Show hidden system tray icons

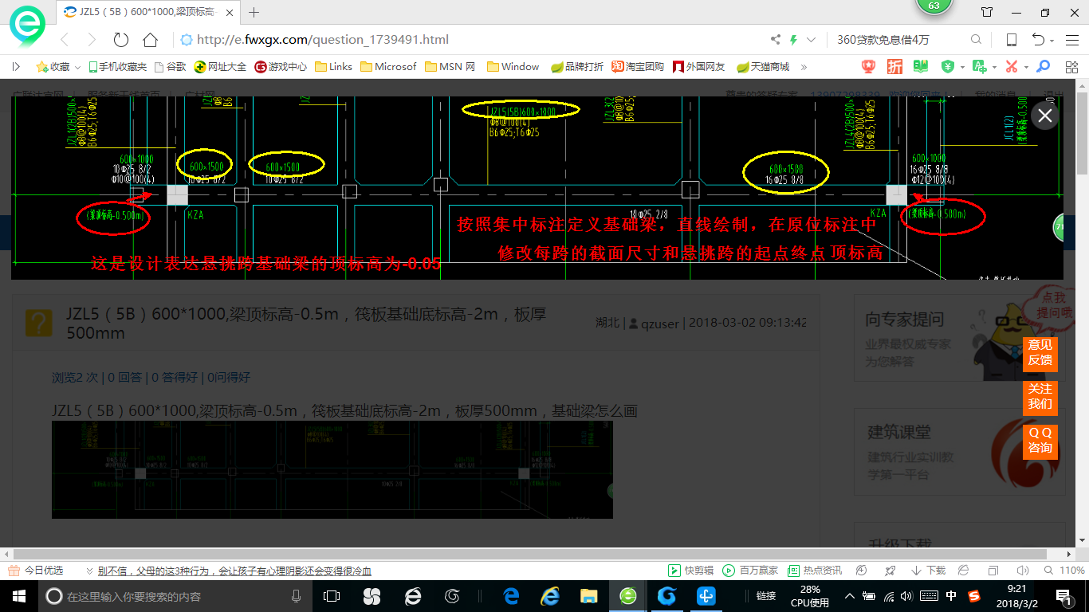tap(850, 596)
